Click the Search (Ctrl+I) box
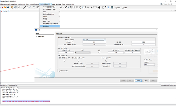 point(168,4)
